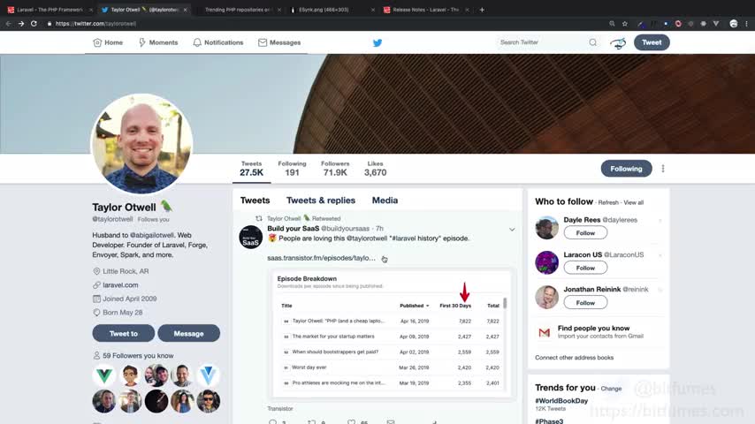Viewport: 755px width, 424px height.
Task: Open Taylor Otwell's profile photo
Action: click(x=141, y=144)
